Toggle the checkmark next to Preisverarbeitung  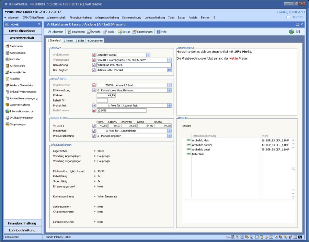tap(94, 136)
